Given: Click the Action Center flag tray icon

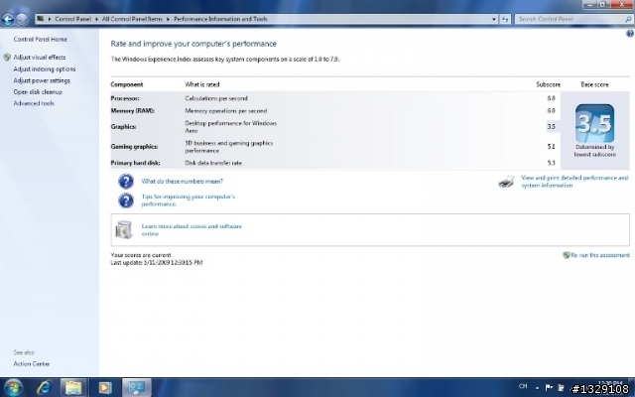Looking at the screenshot, I should [549, 388].
